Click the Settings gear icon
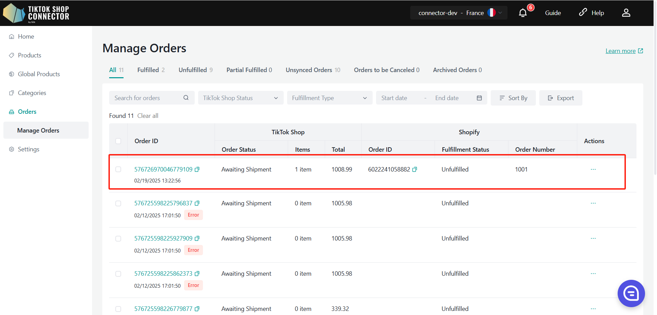Image resolution: width=657 pixels, height=315 pixels. pyautogui.click(x=12, y=149)
